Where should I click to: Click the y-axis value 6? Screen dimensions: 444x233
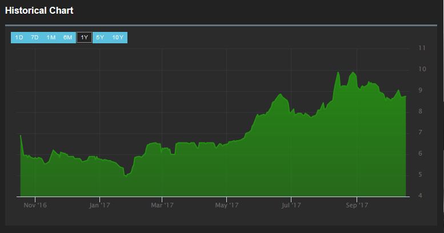click(421, 153)
